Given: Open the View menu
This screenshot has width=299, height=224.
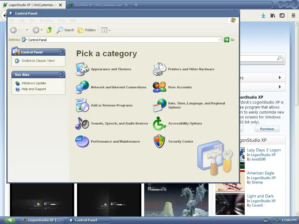Looking at the screenshot, I should click(32, 20).
